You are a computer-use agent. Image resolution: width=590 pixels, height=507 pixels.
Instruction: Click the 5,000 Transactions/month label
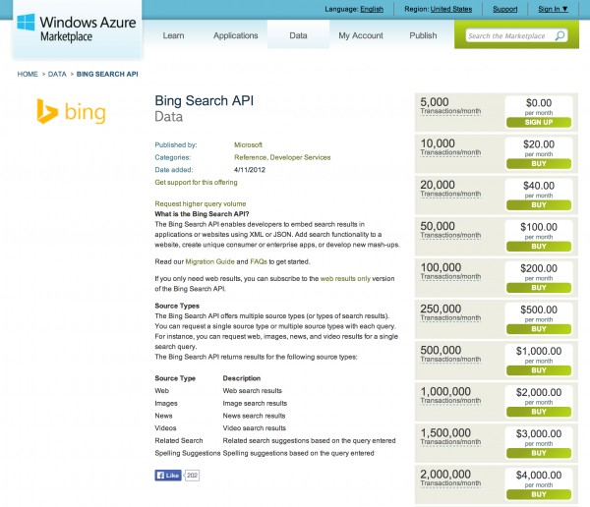pos(450,106)
